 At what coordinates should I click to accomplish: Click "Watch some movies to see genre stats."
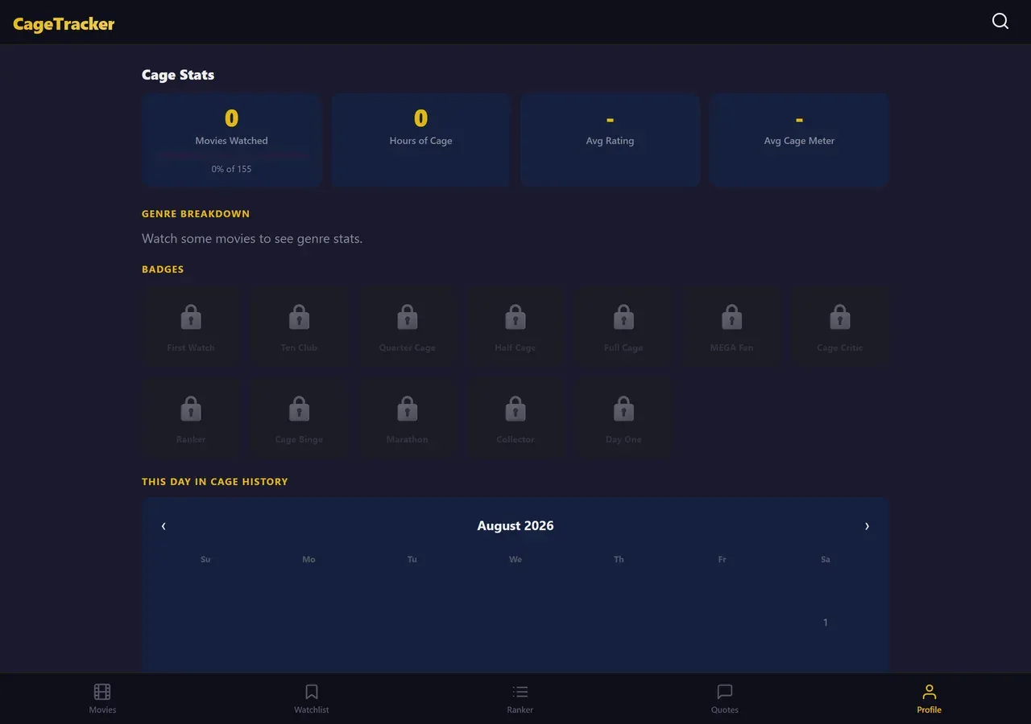pyautogui.click(x=252, y=239)
